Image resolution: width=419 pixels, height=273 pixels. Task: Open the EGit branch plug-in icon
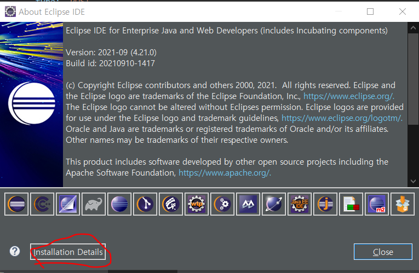coord(145,204)
